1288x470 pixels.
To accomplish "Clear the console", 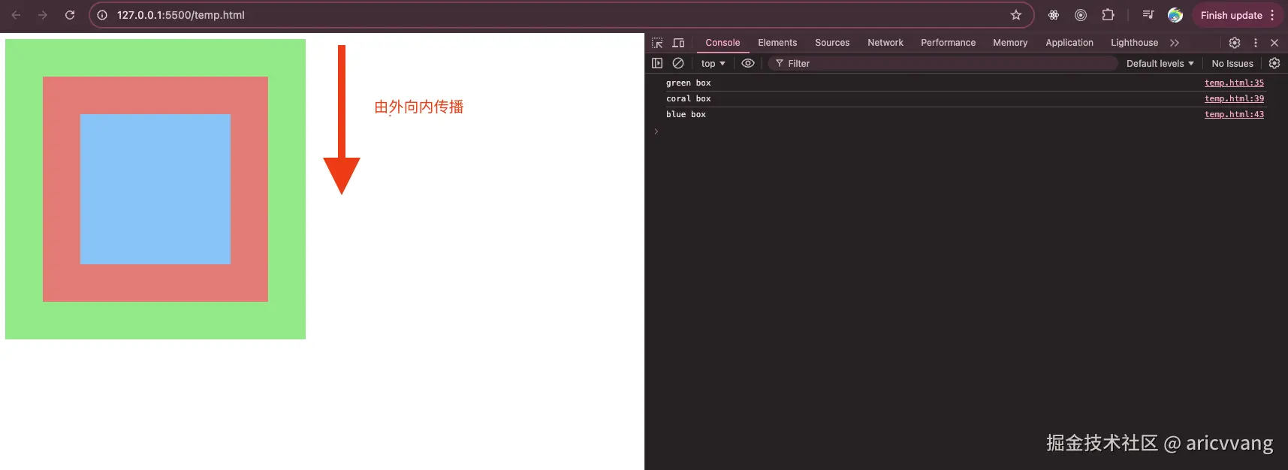I will (x=678, y=64).
